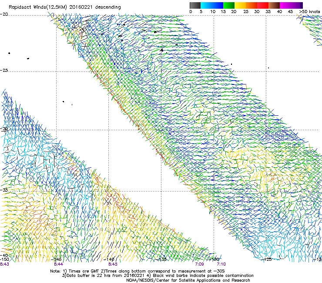Click the '-30' latitude label
The width and height of the screenshot is (322, 283).
point(4,128)
